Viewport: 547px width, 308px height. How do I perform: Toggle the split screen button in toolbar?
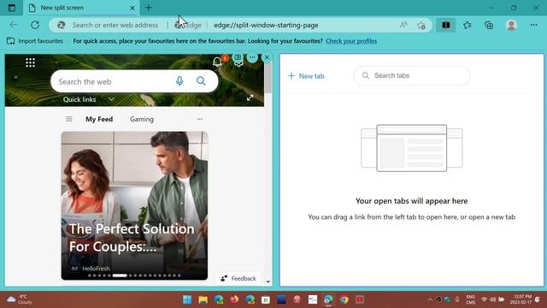tap(446, 25)
